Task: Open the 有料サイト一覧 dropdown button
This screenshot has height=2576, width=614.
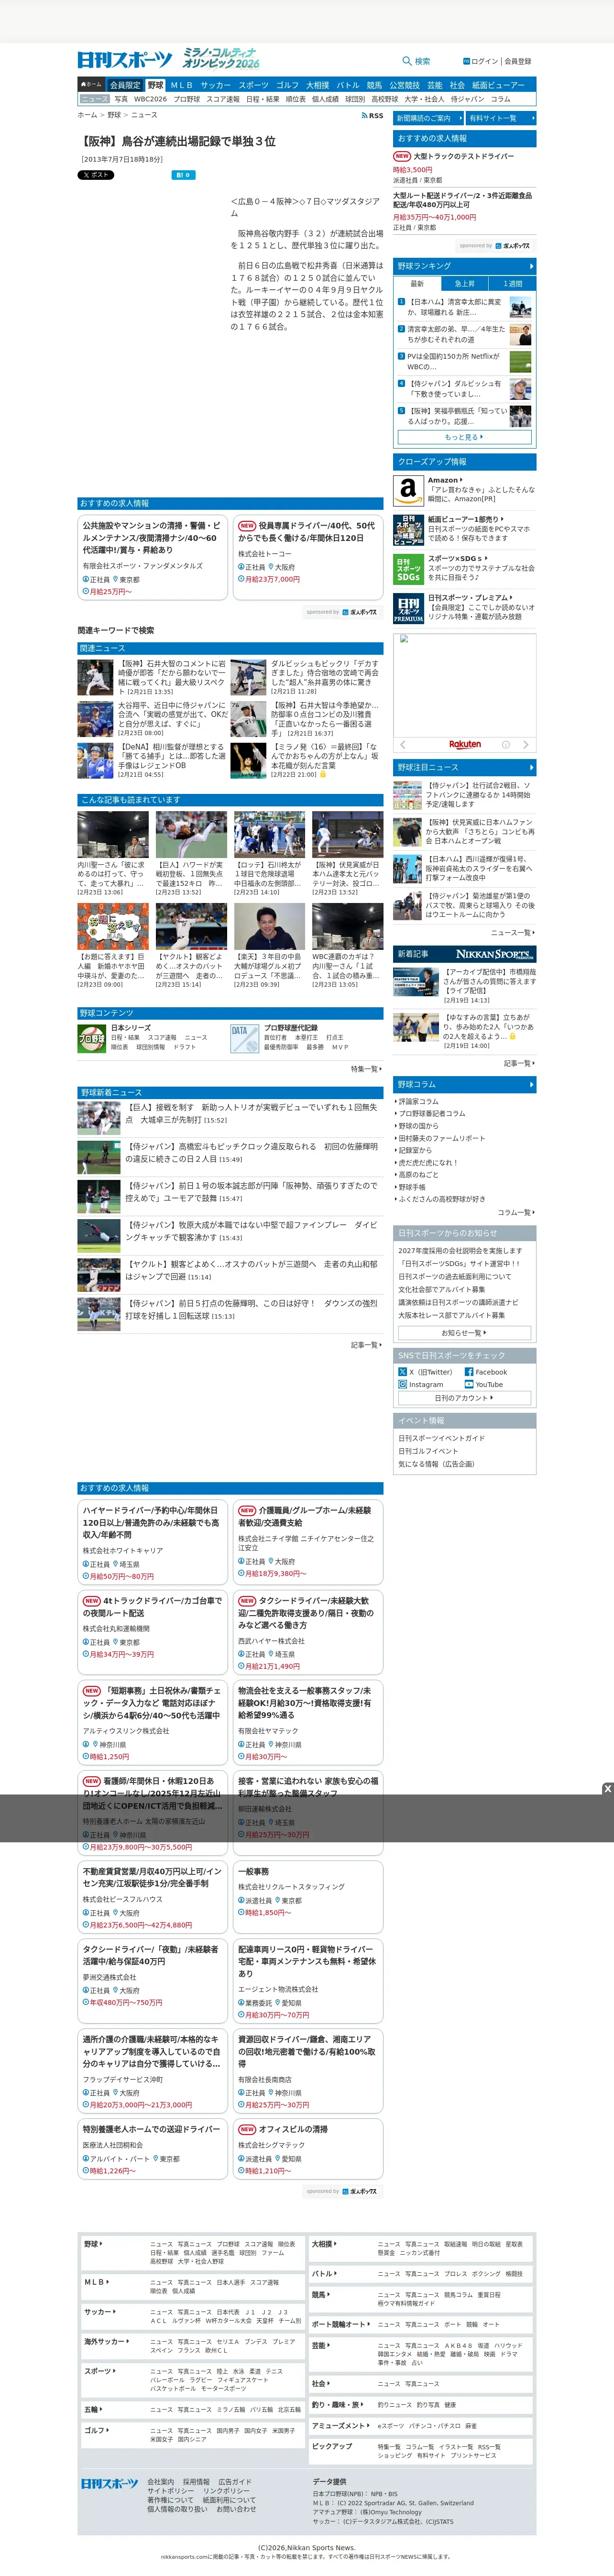Action: (502, 118)
